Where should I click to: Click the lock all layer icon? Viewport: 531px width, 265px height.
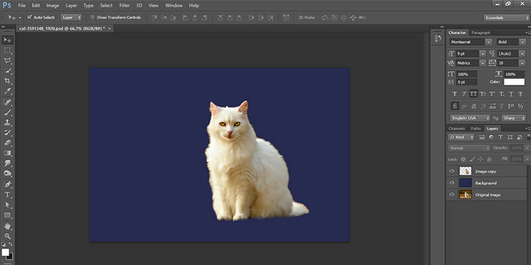tap(489, 159)
